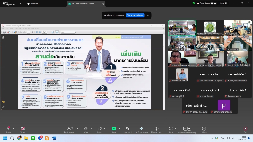Image resolution: width=253 pixels, height=142 pixels.
Task: Expand React options arrow
Action: (104, 129)
